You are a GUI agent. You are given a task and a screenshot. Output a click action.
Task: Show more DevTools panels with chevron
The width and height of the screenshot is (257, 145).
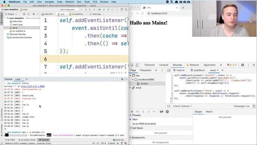(x=221, y=65)
